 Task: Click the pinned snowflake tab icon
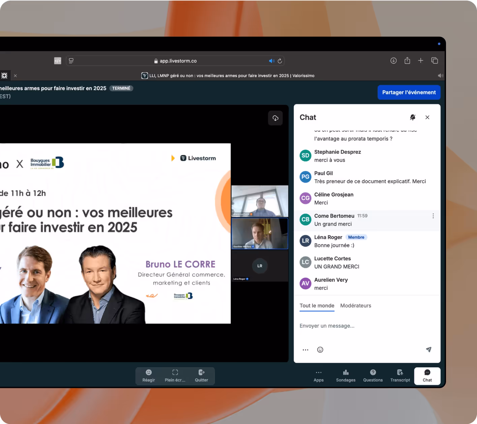(4, 76)
